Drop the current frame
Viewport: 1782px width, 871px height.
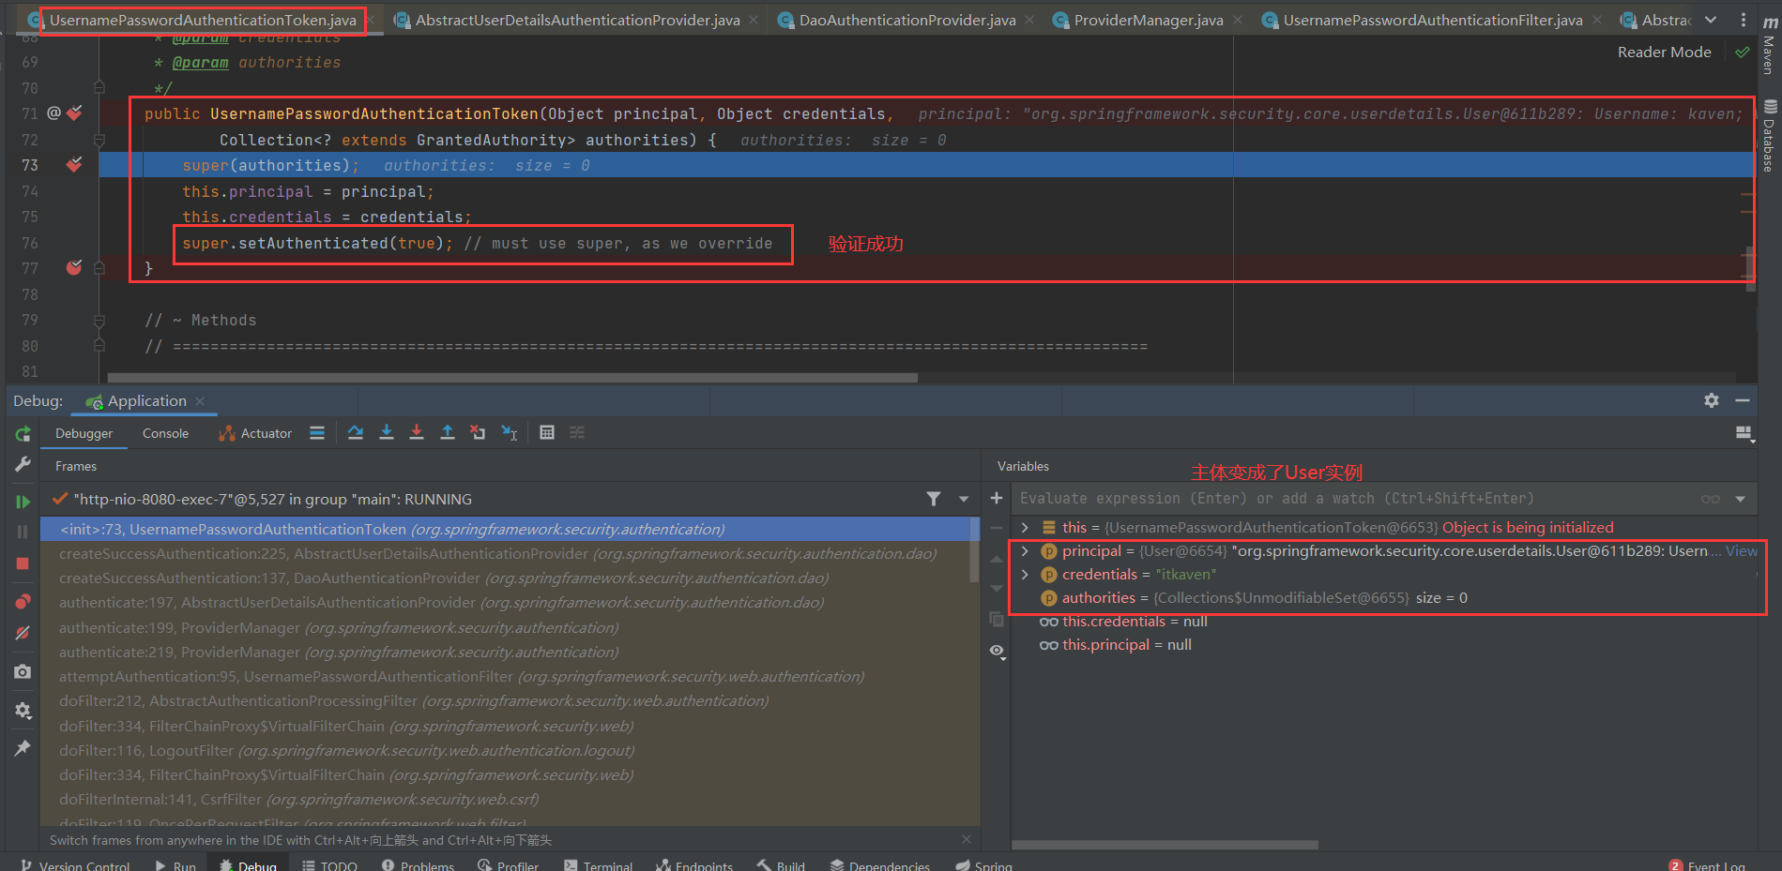(479, 432)
